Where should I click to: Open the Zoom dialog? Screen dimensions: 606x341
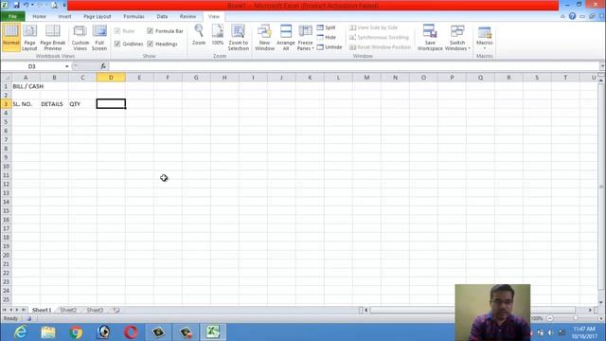click(199, 35)
